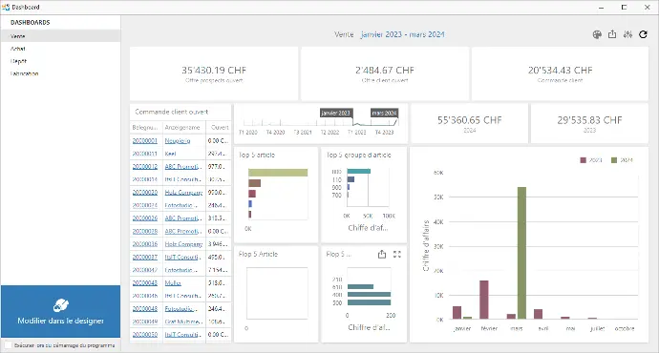
Task: Sort by the Anzeigename column header
Action: pos(183,127)
